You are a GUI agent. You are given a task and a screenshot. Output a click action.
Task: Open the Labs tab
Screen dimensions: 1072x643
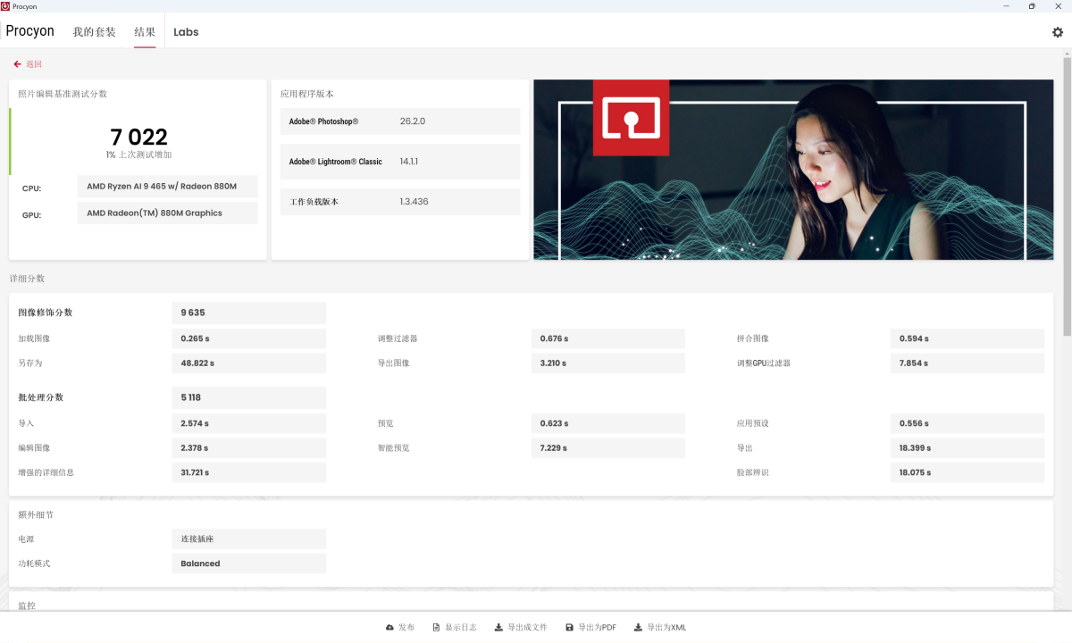[x=186, y=32]
